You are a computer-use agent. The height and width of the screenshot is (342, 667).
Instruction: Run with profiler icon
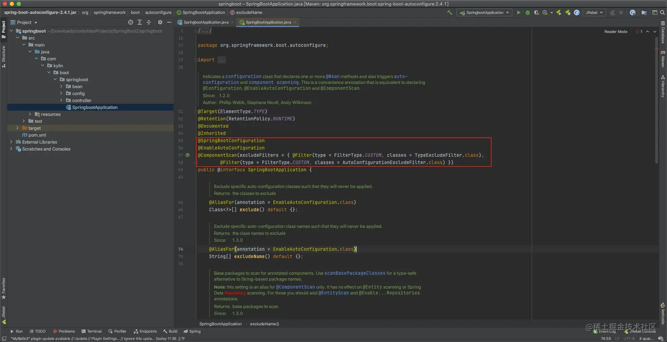(545, 13)
